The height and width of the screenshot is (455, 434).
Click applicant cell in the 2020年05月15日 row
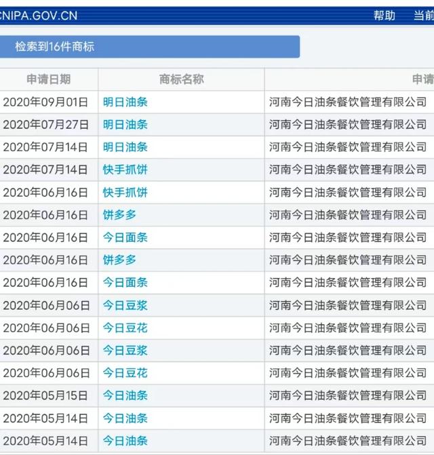coord(348,395)
